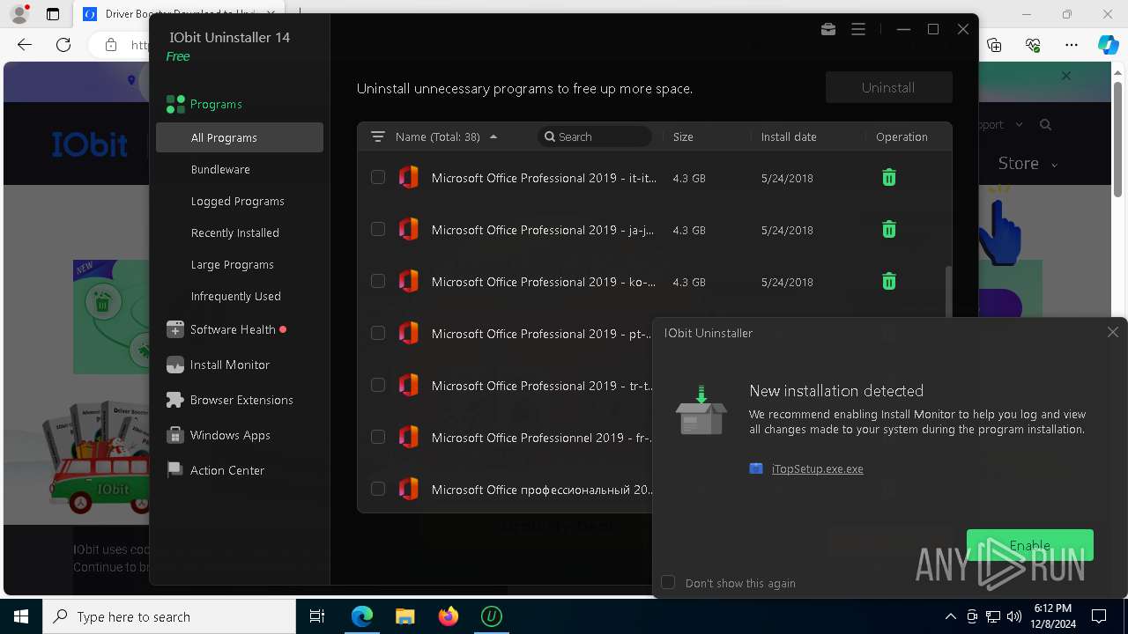
Task: Click the IObit logo on the website
Action: tap(89, 144)
